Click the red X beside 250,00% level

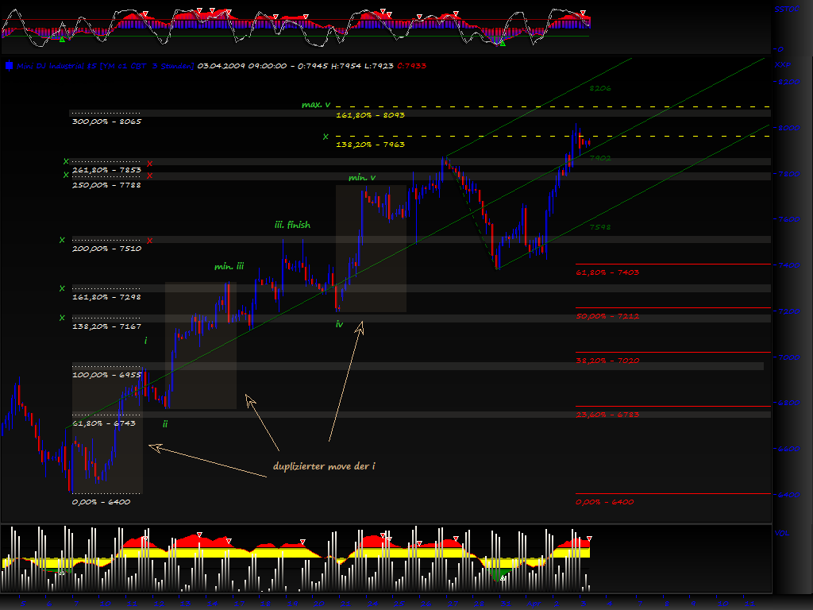tap(150, 176)
